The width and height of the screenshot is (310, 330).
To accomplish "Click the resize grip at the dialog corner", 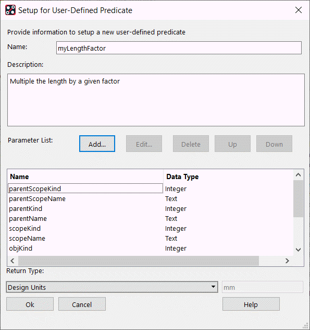I will [x=306, y=326].
